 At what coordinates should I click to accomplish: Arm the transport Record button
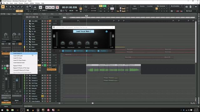click(57, 7)
